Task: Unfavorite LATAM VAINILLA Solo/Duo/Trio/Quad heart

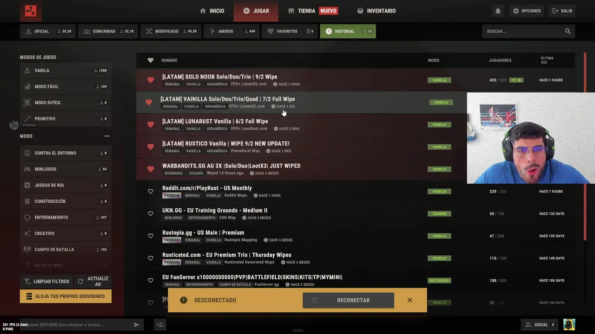Action: 149,102
